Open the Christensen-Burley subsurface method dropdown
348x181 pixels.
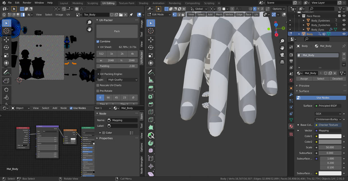(x=328, y=119)
